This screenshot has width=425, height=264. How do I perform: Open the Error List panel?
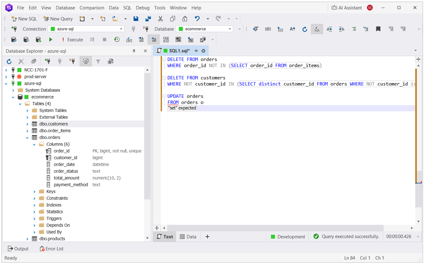click(x=51, y=249)
